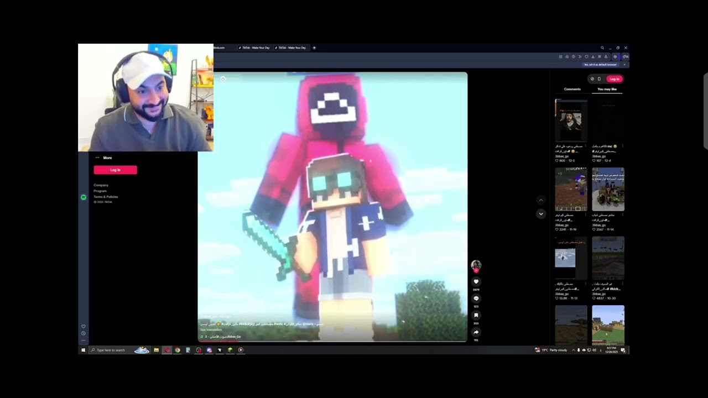Click the sound link under the video caption
The height and width of the screenshot is (398, 708).
point(221,337)
